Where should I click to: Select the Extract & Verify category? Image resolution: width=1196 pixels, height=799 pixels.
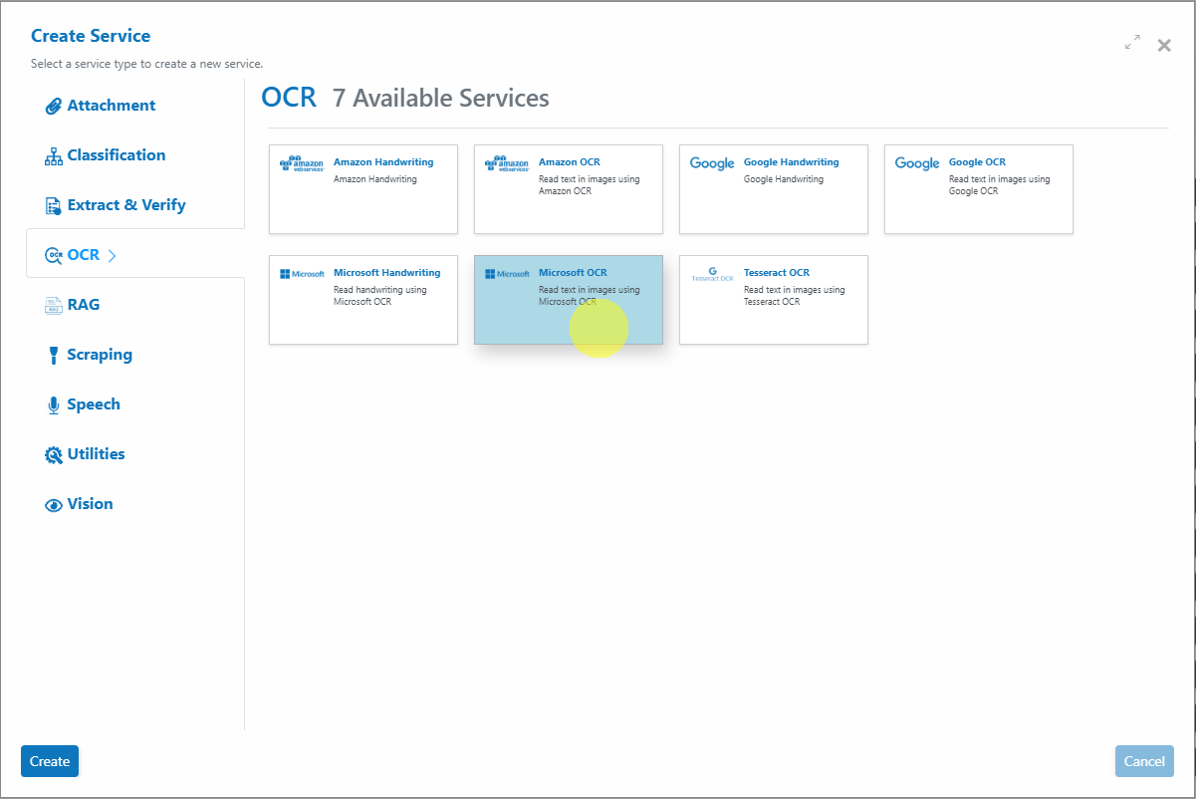click(x=126, y=205)
